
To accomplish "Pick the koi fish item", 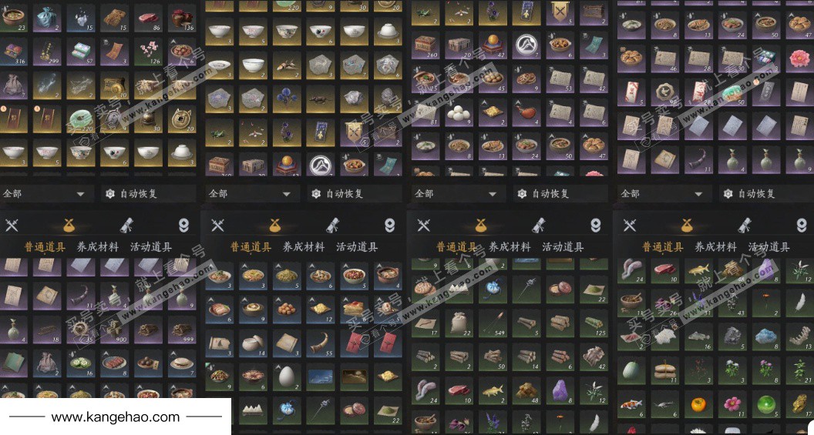I will (x=631, y=404).
